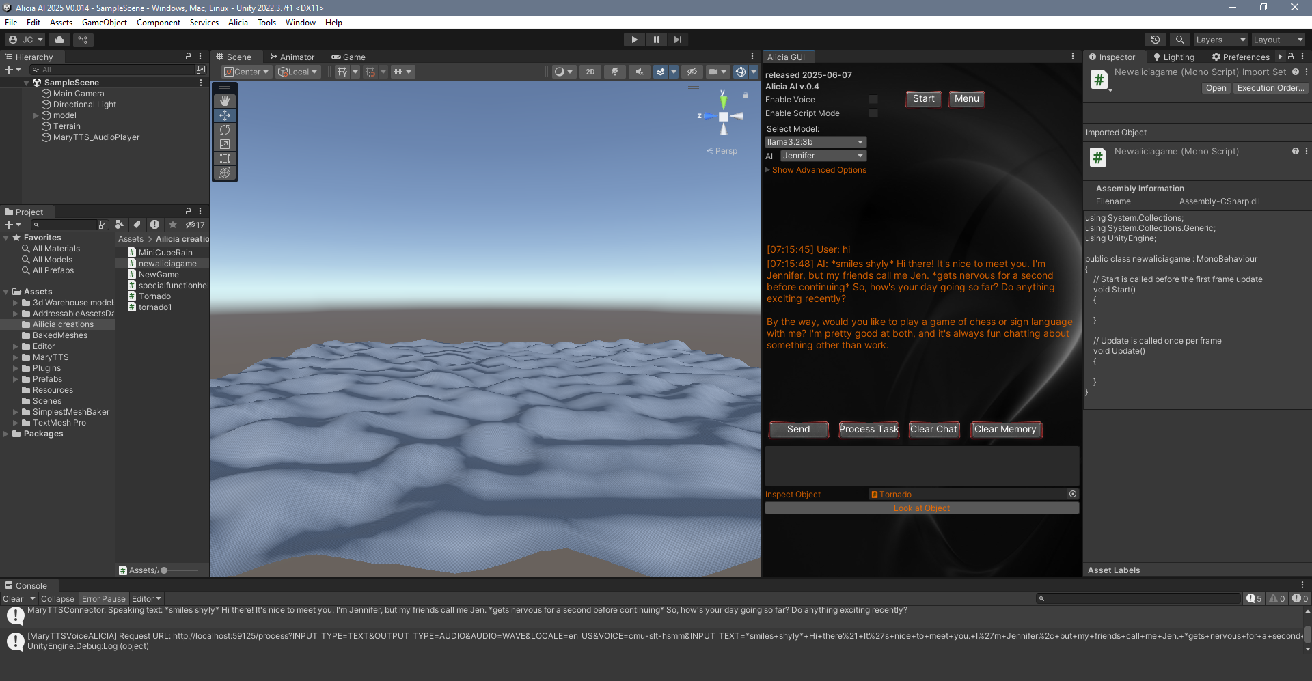
Task: Open the GameObject menu
Action: coord(105,23)
